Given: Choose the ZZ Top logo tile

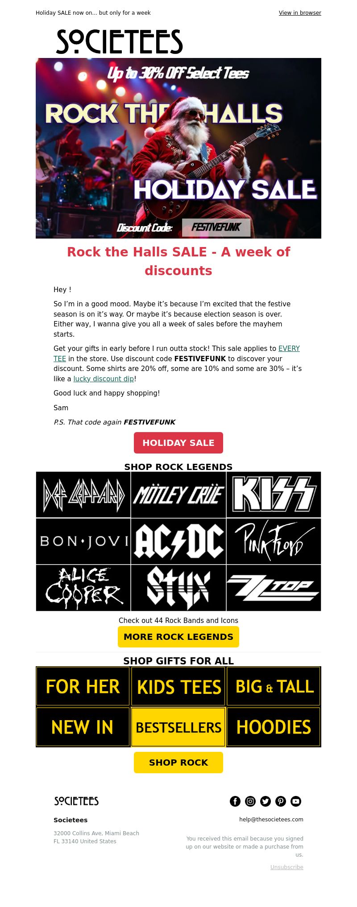Looking at the screenshot, I should tap(274, 588).
